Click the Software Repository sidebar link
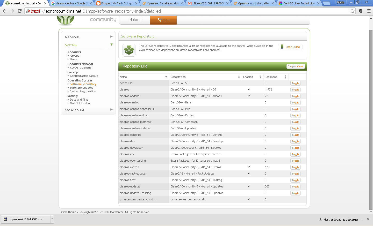 83,84
